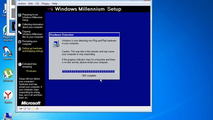Click the 'Caution: This may take a few minutes' text
Screen dimensions: 213x120
[x=88, y=53]
